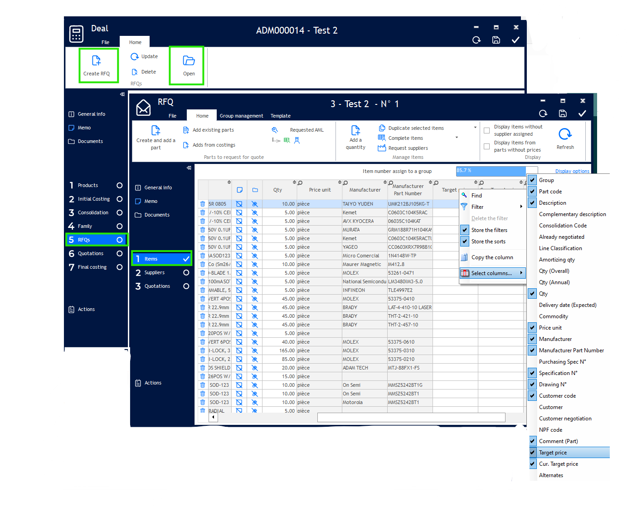Click the Add a quantity icon

point(355,131)
